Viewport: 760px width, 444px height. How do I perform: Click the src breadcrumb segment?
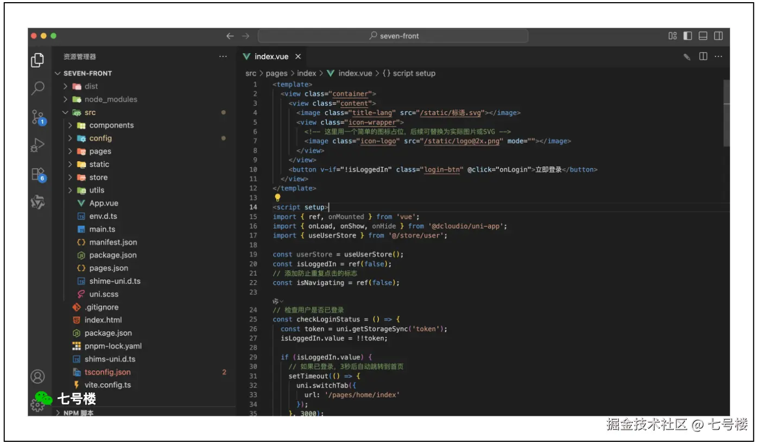tap(250, 73)
